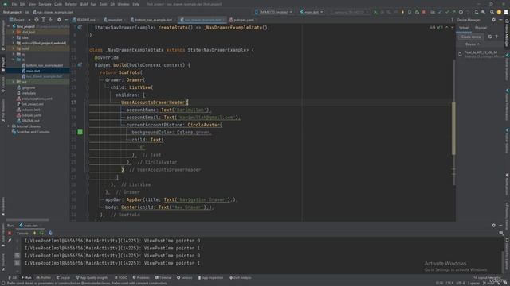The height and width of the screenshot is (286, 510).
Task: Click the Attach debugger icon in the toolbar
Action: (417, 12)
